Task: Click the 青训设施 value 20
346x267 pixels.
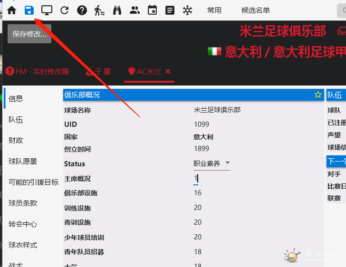Action: (x=198, y=222)
